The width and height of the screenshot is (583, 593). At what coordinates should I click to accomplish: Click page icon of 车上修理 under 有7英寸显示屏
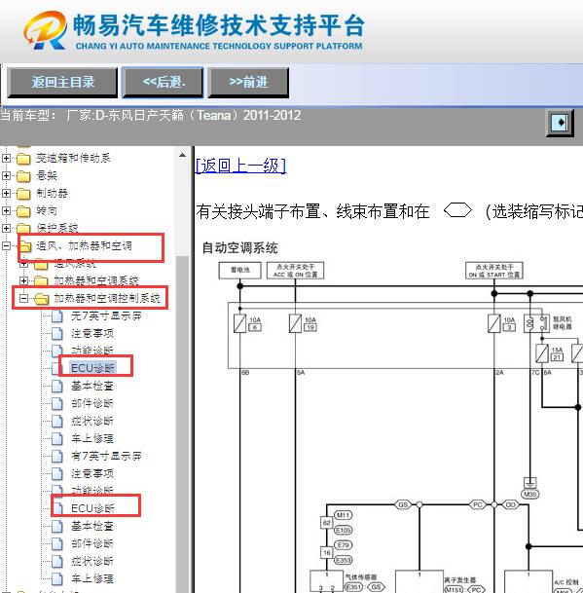point(57,578)
